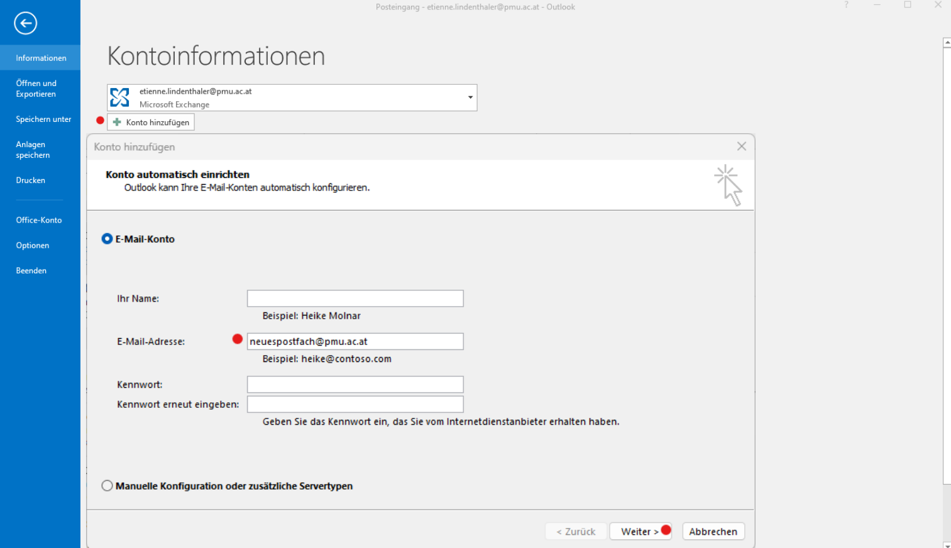951x548 pixels.
Task: Click the scrollbar up arrow at right
Action: (x=947, y=43)
